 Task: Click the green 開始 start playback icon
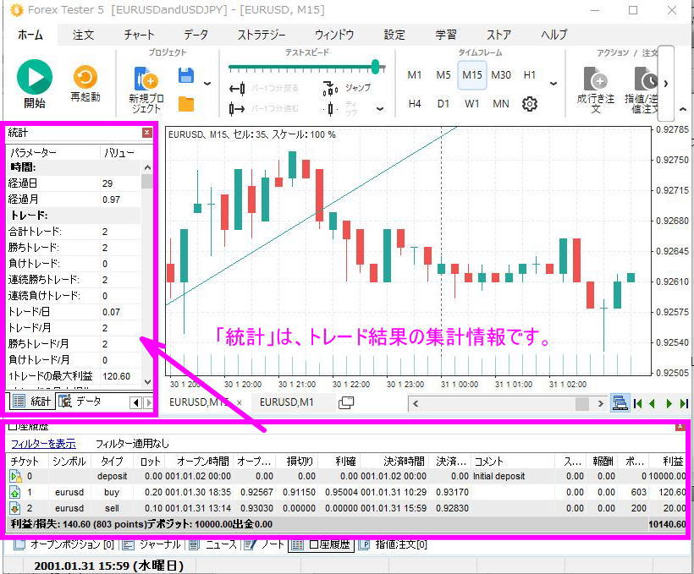point(34,76)
